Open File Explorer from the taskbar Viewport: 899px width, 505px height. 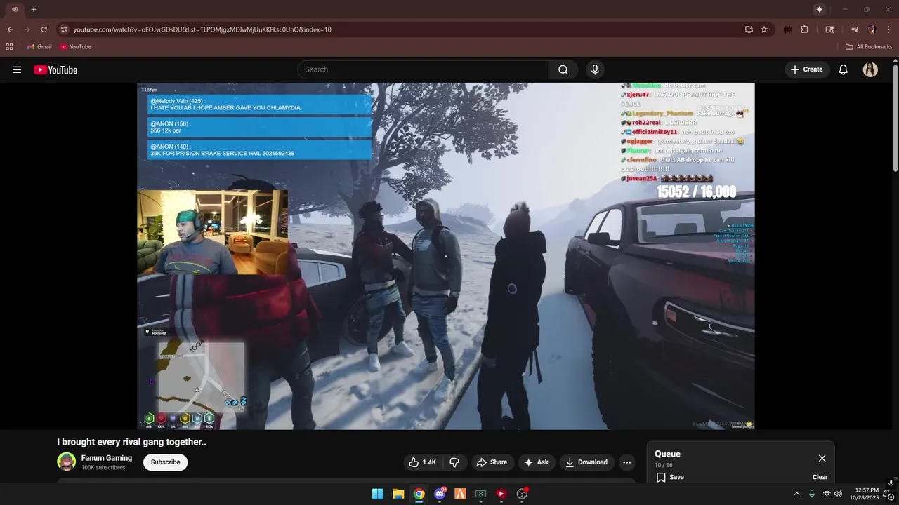[398, 494]
